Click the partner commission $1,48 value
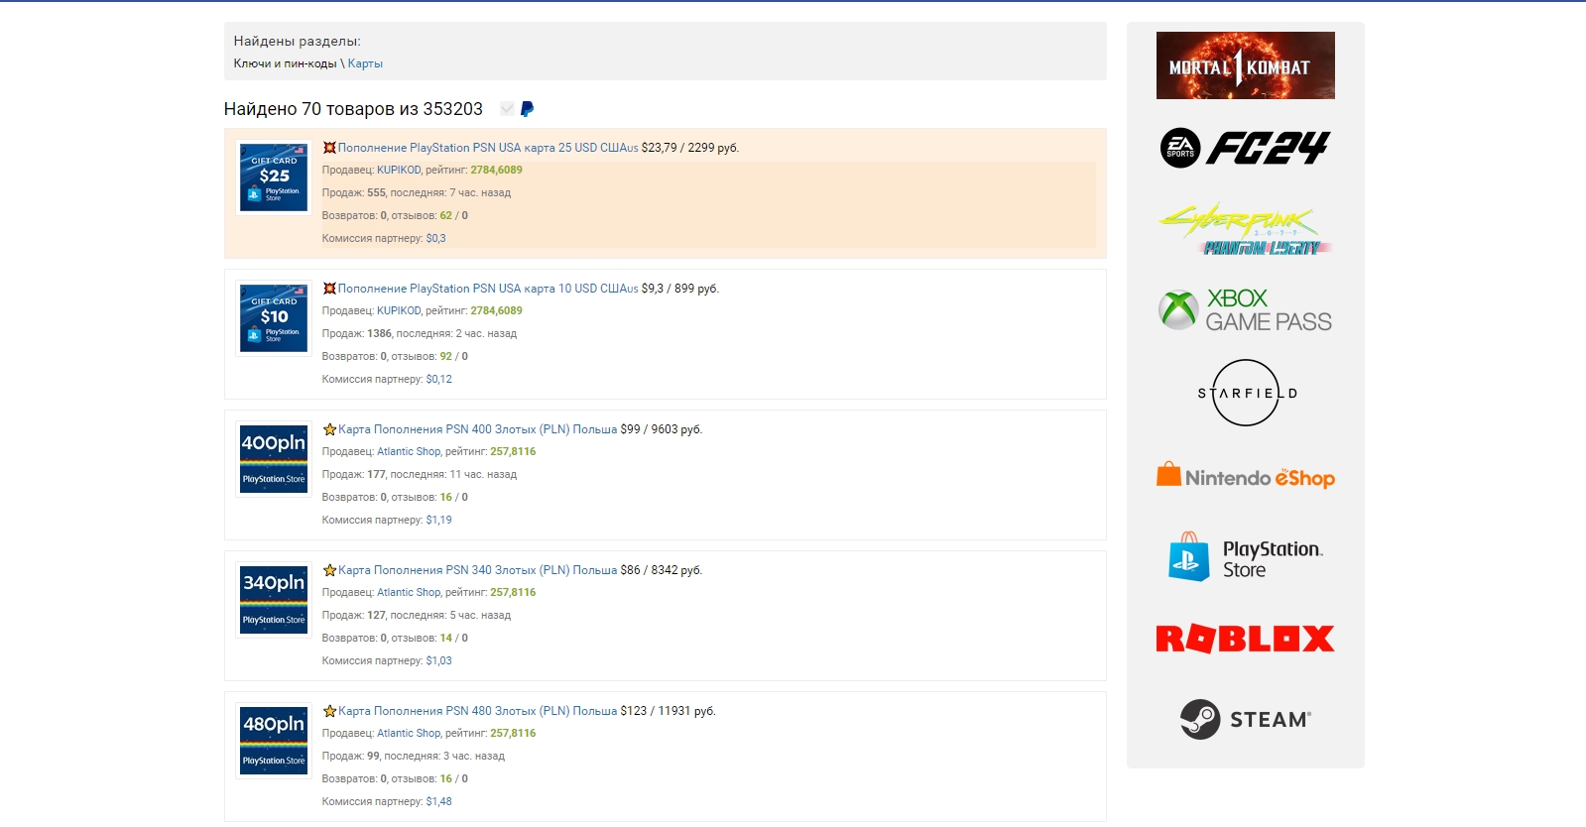This screenshot has height=827, width=1586. 438,802
